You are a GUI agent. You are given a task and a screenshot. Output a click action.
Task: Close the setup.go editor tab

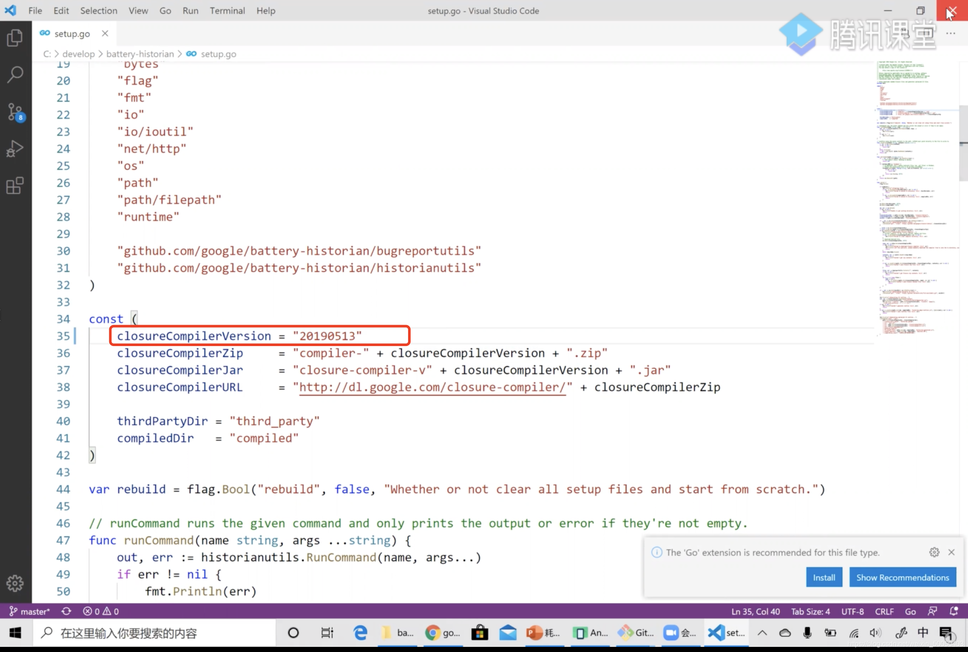click(105, 33)
